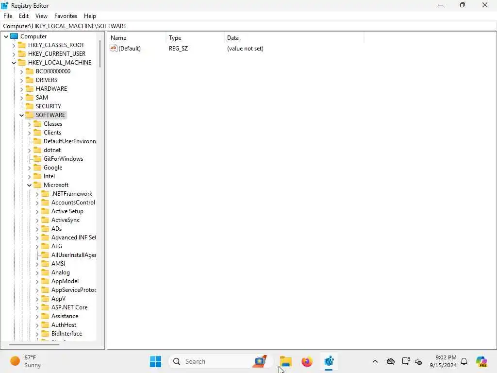This screenshot has width=497, height=373.
Task: Select the DefaultUserEnvironment key
Action: coord(70,141)
